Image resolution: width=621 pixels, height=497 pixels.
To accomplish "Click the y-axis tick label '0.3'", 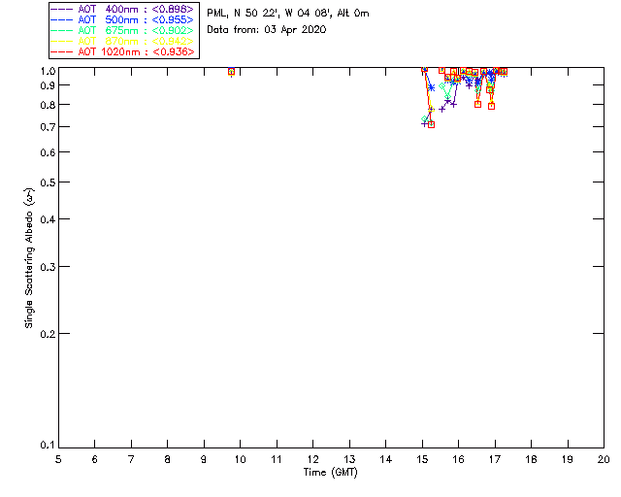I will [48, 267].
